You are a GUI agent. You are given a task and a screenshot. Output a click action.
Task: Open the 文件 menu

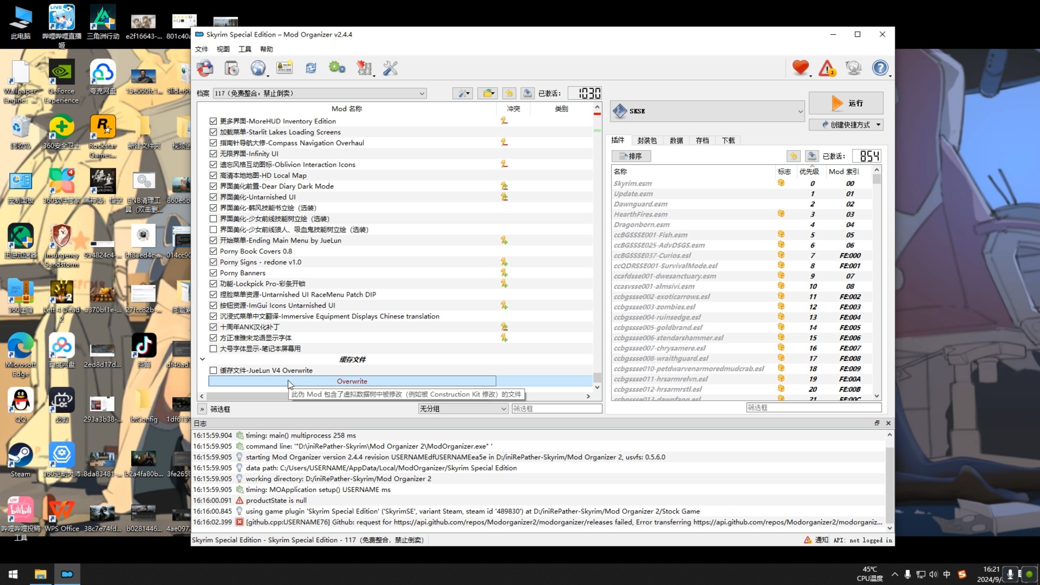(x=201, y=49)
